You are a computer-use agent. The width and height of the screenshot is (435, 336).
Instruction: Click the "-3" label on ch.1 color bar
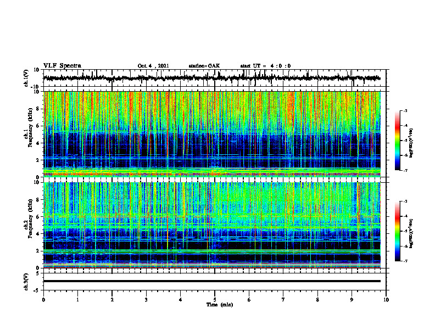click(404, 110)
